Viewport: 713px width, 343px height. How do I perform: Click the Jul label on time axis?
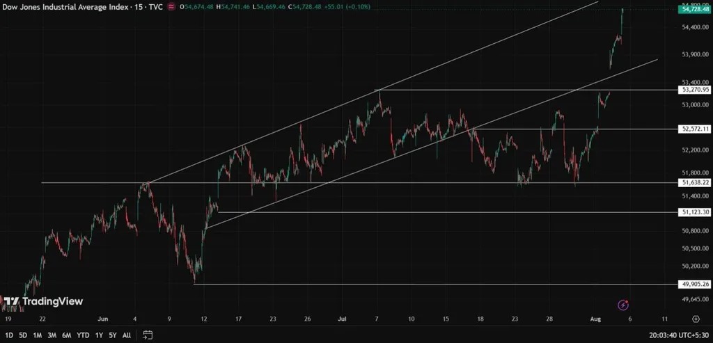[341, 319]
